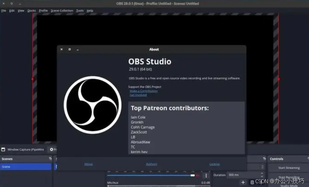Click Start Streaming button

coord(289,168)
